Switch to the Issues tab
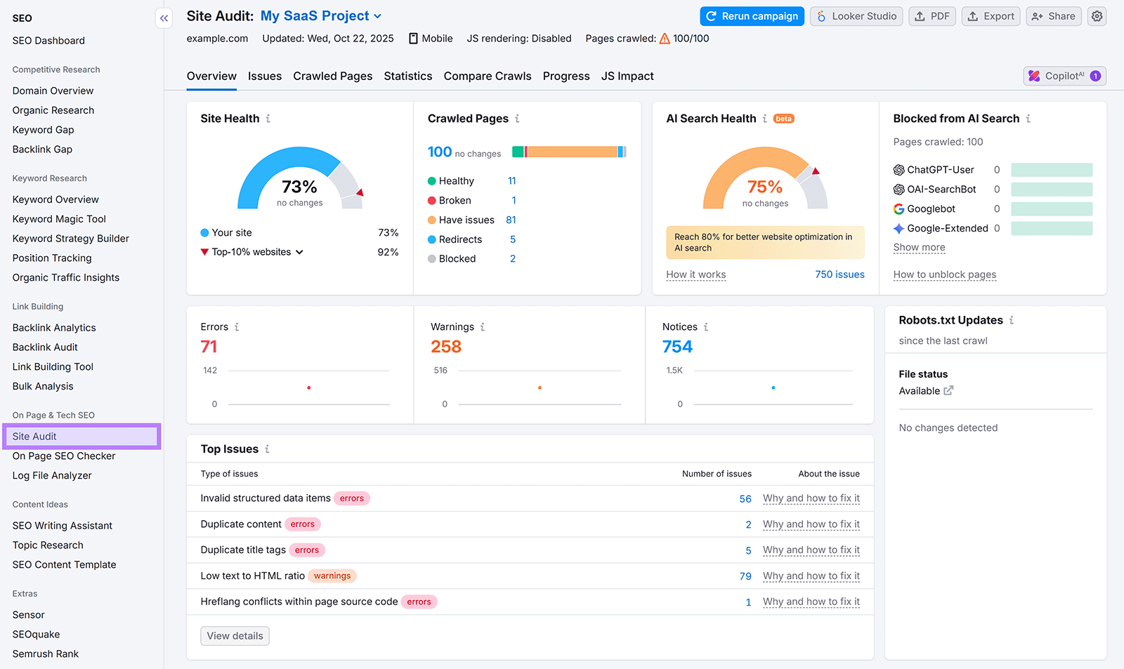 (x=265, y=76)
